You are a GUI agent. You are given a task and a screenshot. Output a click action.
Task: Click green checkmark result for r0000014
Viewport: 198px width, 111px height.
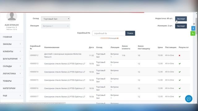click(x=179, y=72)
